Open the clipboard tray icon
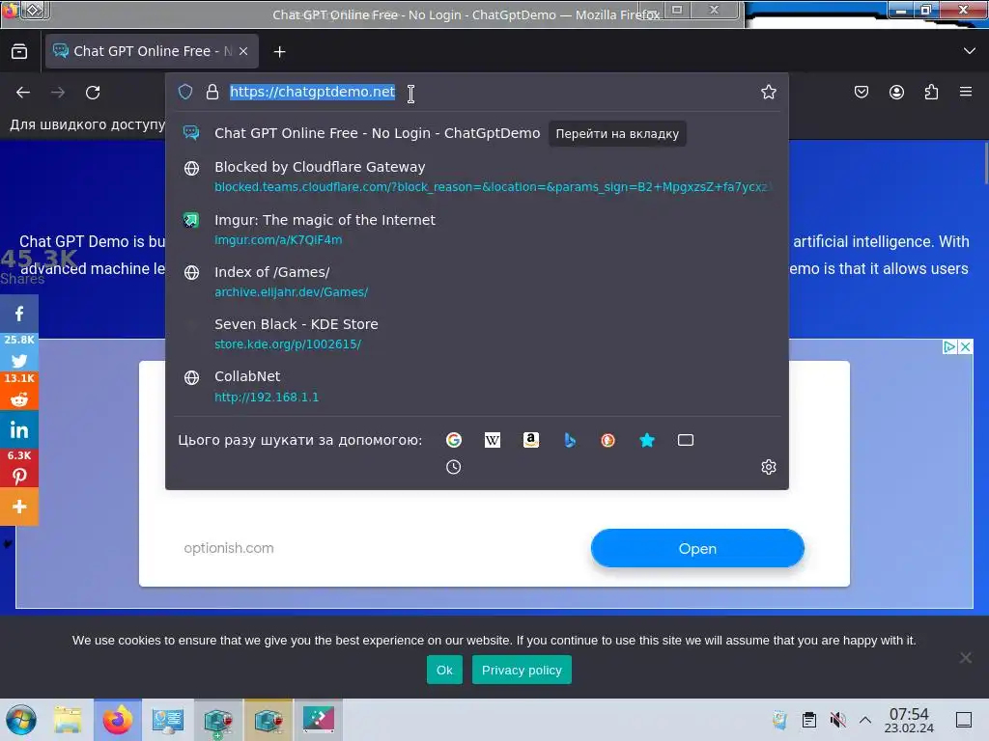 pos(809,720)
